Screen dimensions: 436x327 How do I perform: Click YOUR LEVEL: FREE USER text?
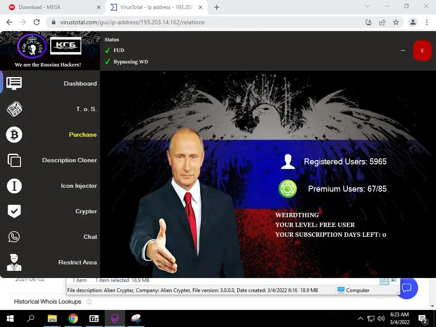point(315,225)
